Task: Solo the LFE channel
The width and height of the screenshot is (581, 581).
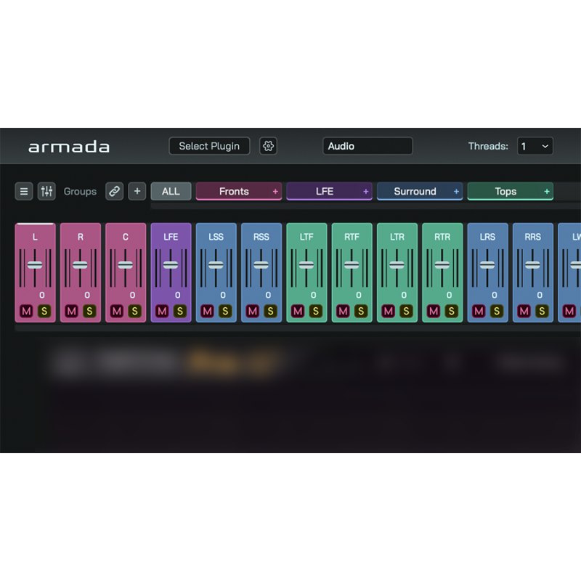Action: 180,311
